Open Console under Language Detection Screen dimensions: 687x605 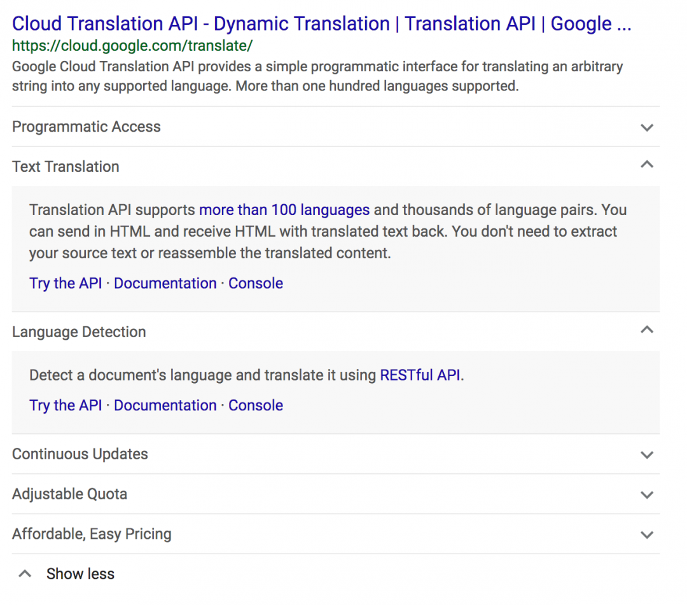pos(256,405)
